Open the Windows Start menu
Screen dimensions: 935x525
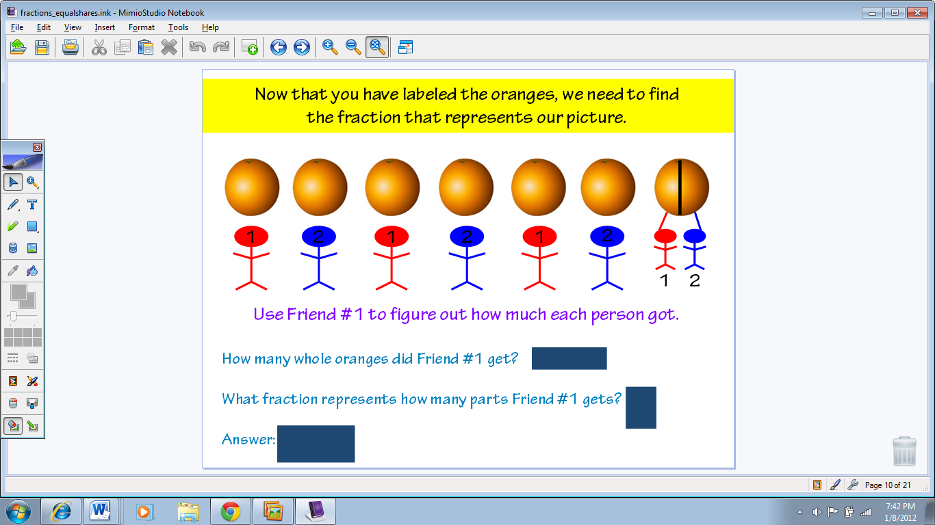coord(18,511)
